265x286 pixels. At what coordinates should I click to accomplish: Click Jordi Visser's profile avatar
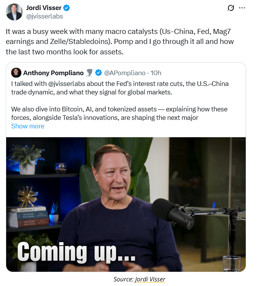pyautogui.click(x=14, y=12)
